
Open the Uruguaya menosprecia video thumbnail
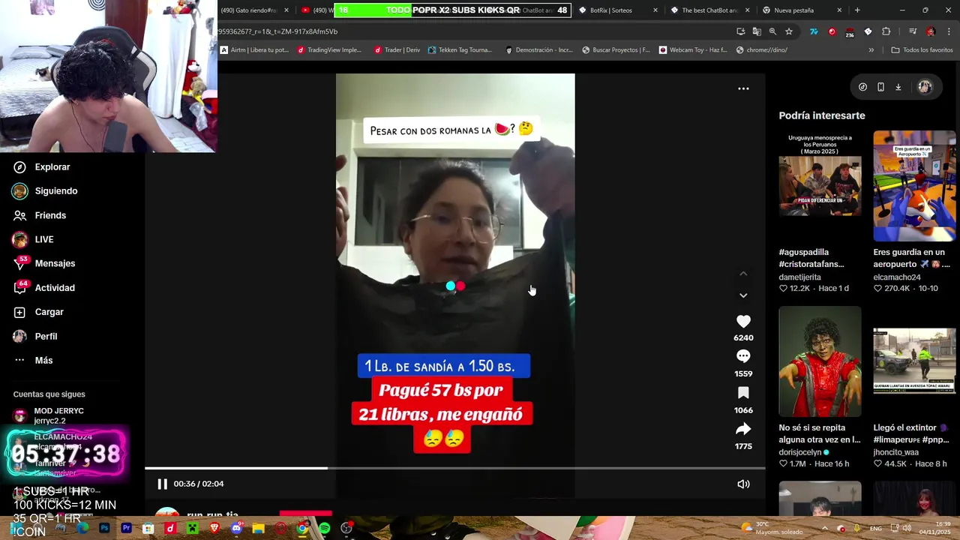pos(820,186)
